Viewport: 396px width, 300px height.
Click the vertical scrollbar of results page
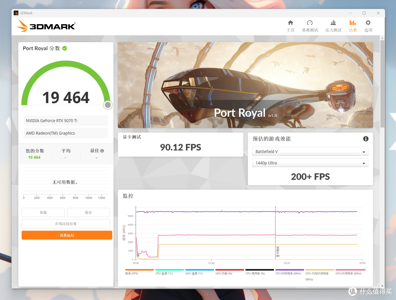tap(382, 83)
